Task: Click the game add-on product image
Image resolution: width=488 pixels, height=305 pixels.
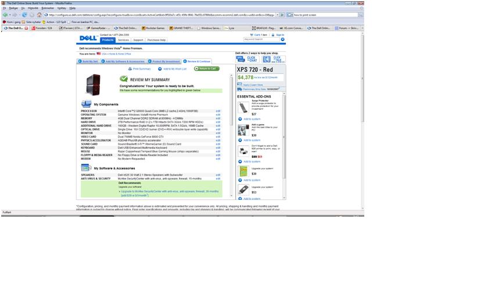Action: click(243, 130)
